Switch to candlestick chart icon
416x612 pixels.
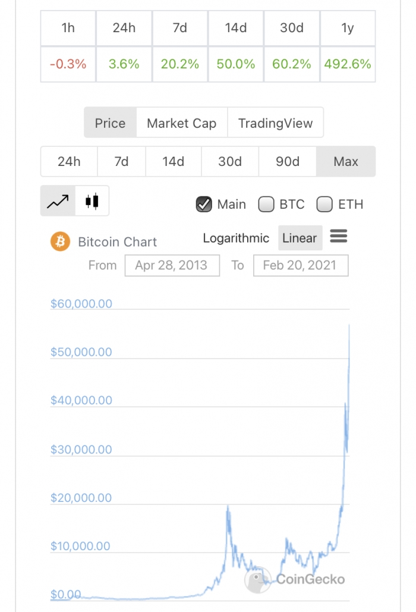pos(92,201)
